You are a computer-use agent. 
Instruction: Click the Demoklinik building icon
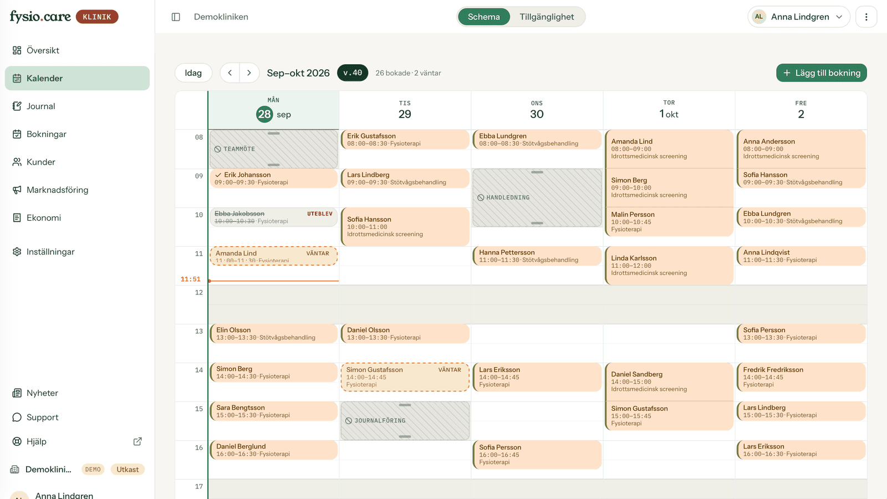click(x=15, y=470)
